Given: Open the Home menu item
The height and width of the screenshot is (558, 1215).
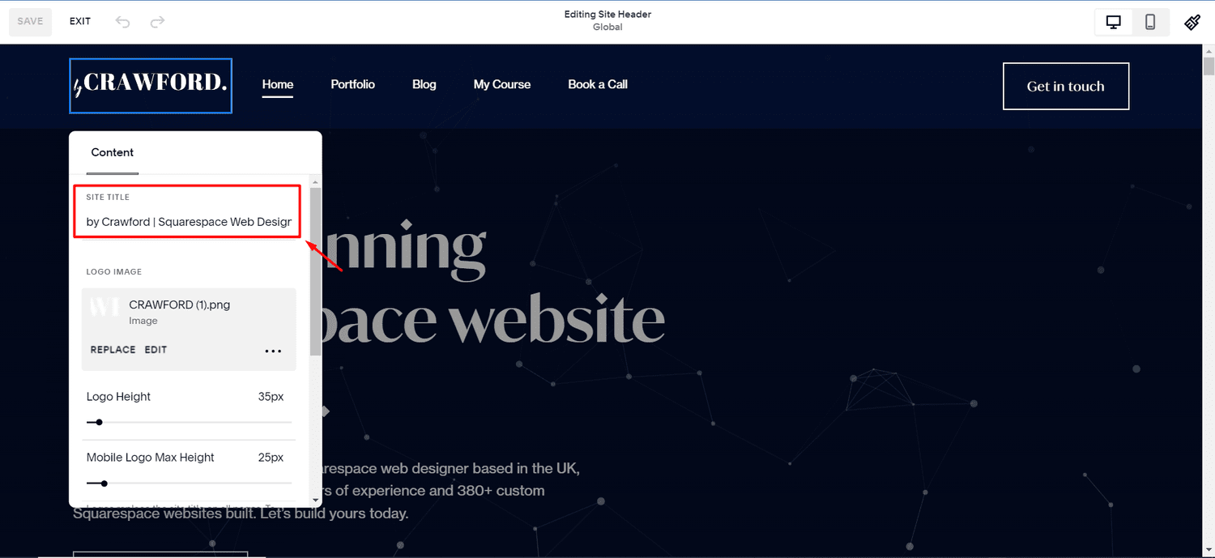Looking at the screenshot, I should [x=278, y=84].
